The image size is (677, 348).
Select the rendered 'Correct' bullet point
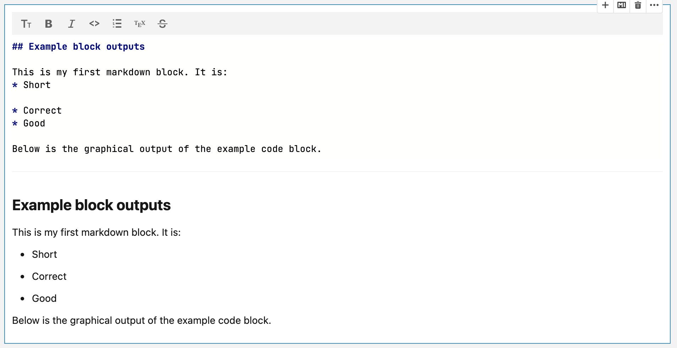[49, 276]
